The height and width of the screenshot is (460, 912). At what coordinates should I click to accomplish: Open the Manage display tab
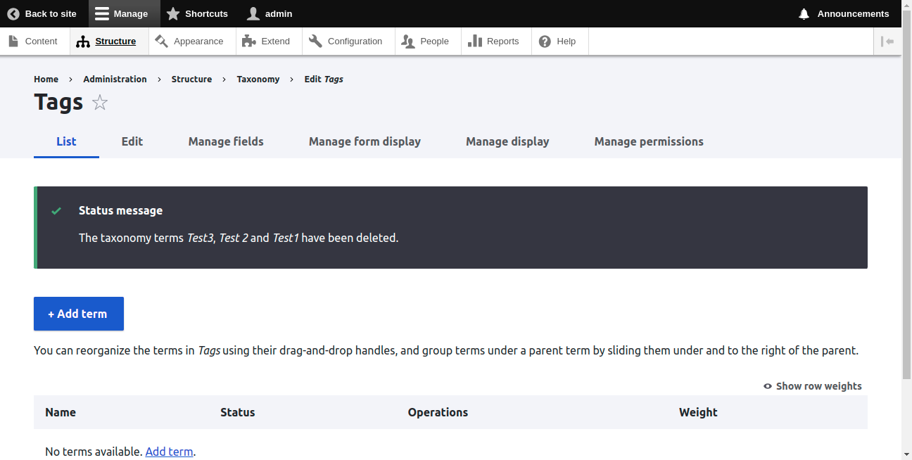507,141
